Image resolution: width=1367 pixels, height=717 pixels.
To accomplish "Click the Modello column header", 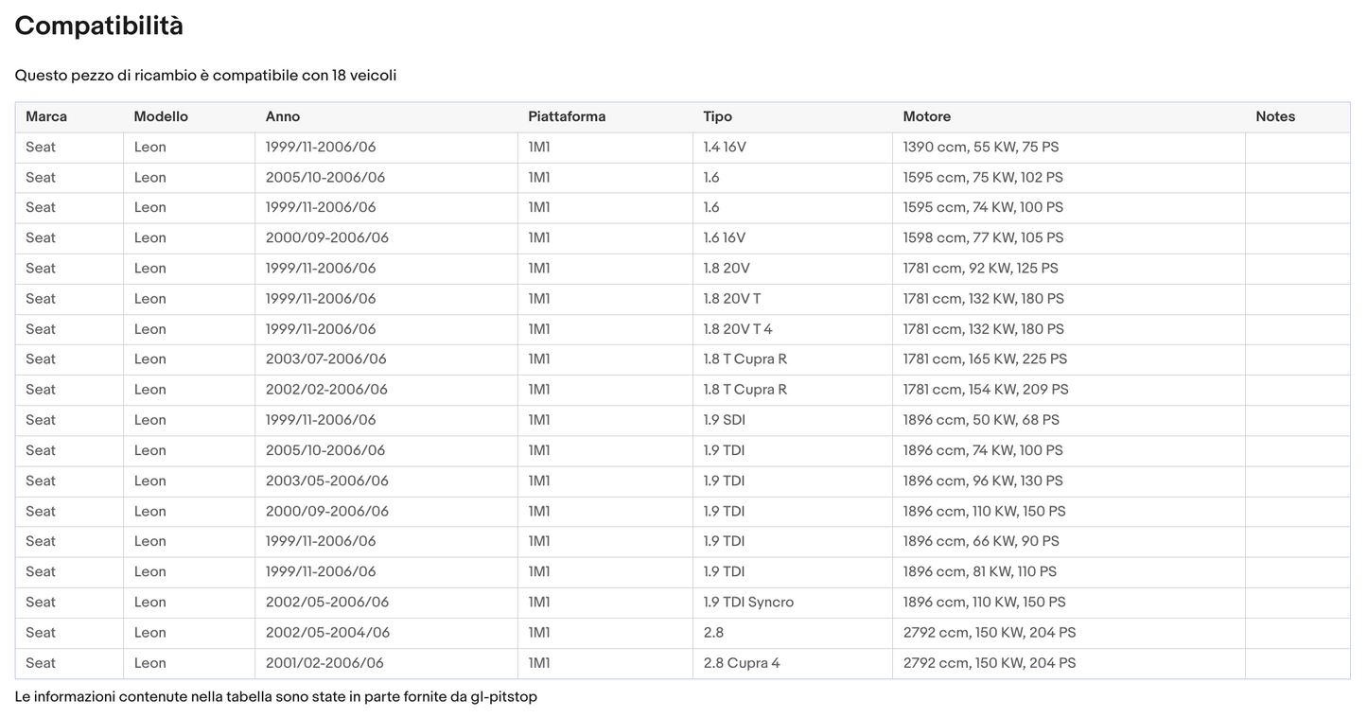I will (161, 116).
